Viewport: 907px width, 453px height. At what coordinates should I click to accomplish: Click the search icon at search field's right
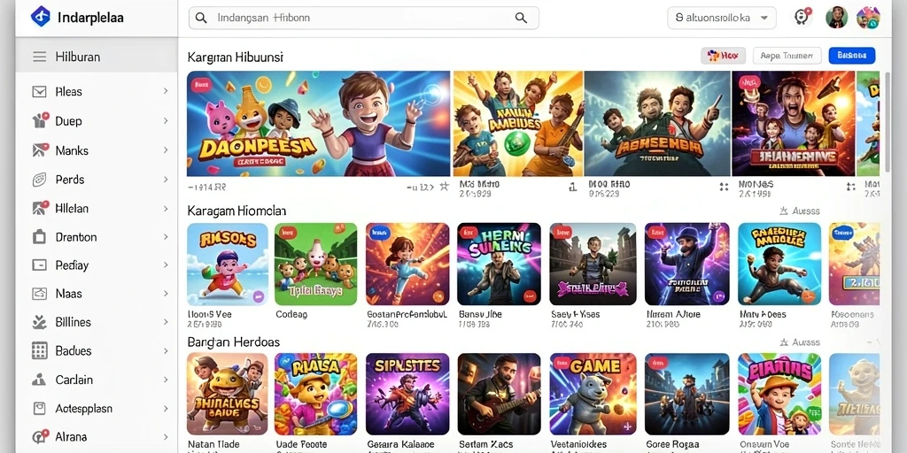pos(521,18)
